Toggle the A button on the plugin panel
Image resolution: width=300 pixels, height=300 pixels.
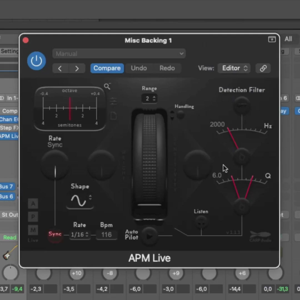33,204
